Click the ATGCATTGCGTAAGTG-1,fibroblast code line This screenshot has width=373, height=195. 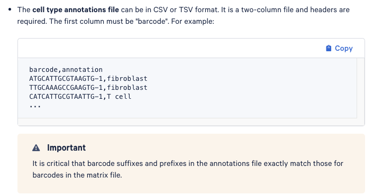pyautogui.click(x=88, y=79)
